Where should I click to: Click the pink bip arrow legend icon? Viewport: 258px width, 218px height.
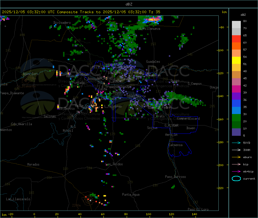point(236,164)
